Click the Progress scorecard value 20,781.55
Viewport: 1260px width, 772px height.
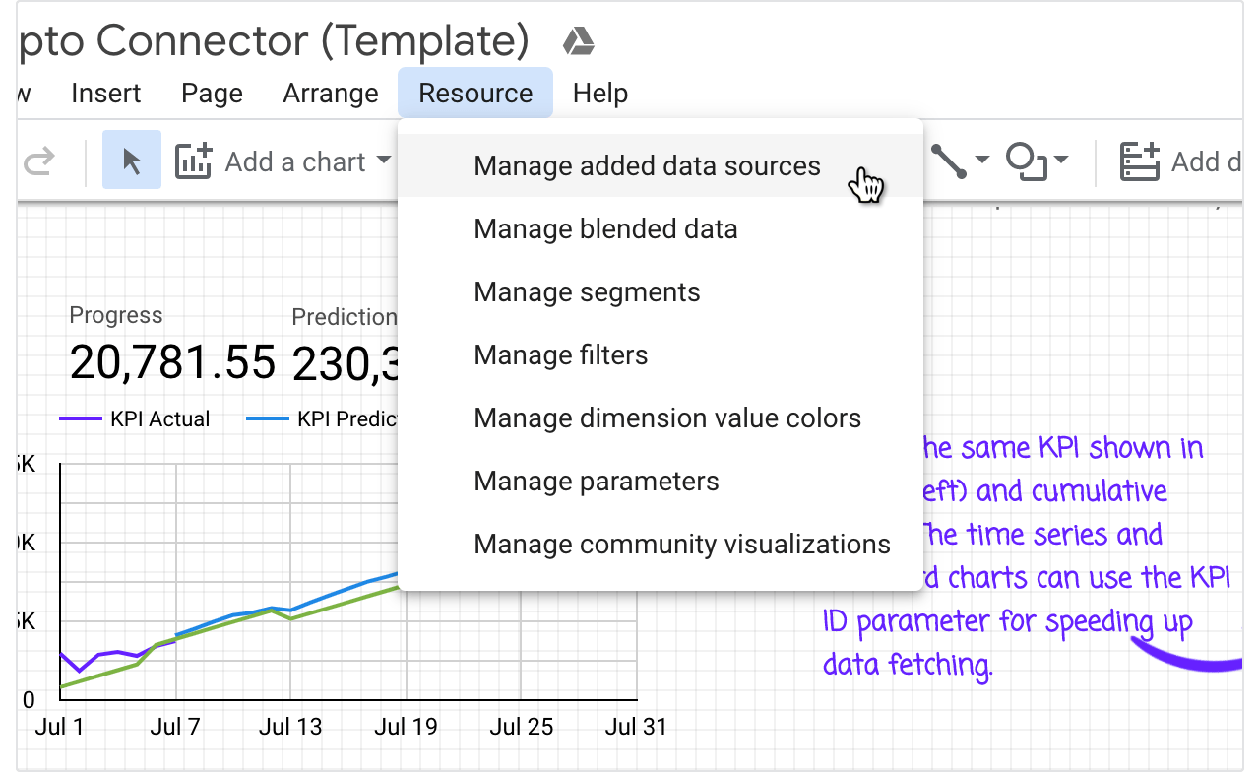(172, 362)
